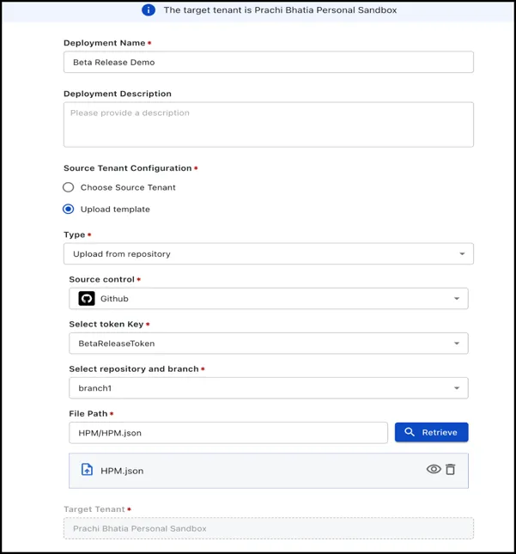The image size is (516, 554).
Task: Click the target tenant banner message
Action: [x=280, y=10]
